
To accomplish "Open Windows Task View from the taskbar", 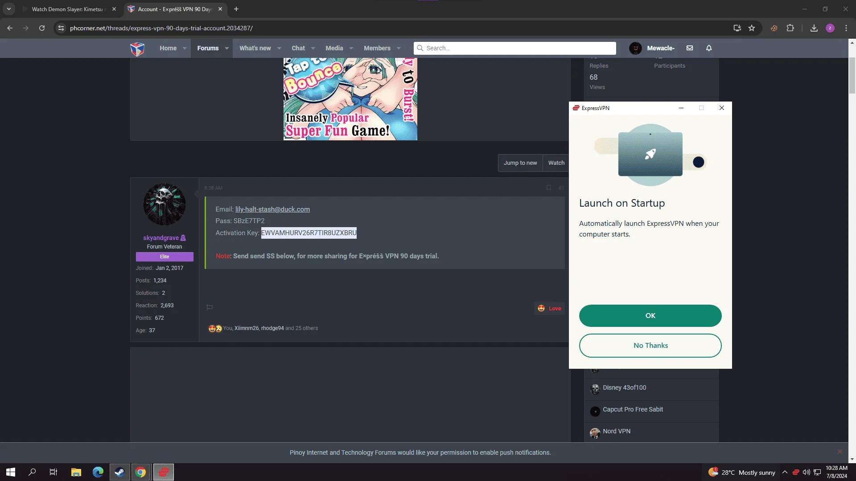I will click(x=53, y=472).
